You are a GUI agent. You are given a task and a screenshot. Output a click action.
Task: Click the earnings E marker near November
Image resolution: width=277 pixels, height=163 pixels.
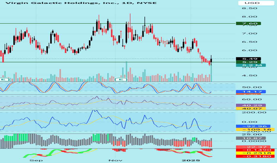pos(121,79)
